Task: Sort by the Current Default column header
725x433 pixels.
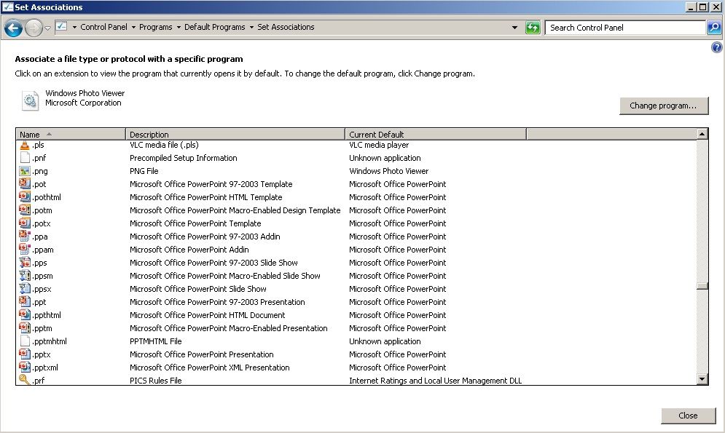Action: [436, 135]
